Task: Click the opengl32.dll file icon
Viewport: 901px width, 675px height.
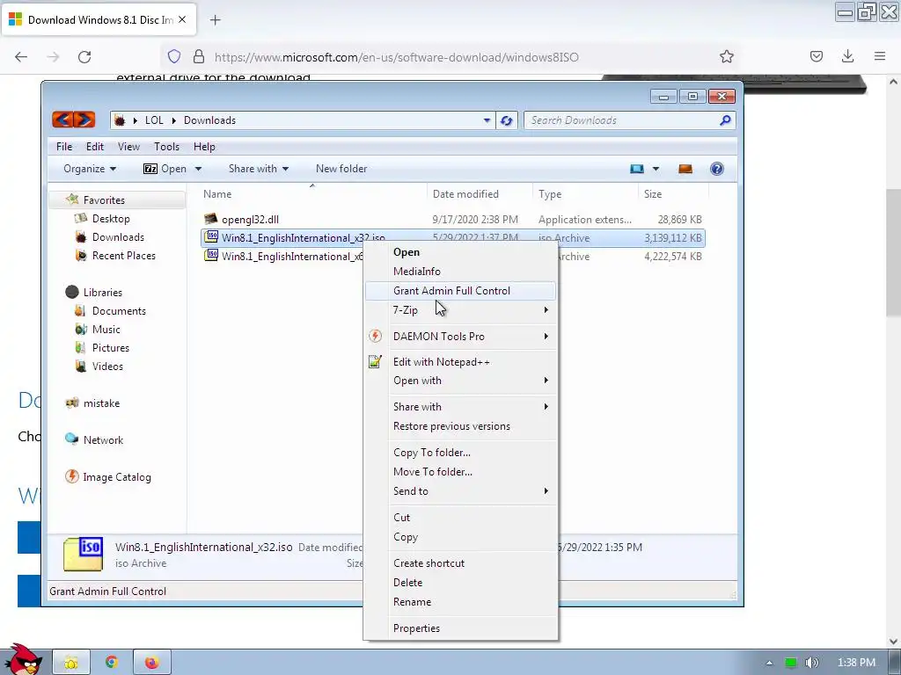Action: click(x=211, y=219)
